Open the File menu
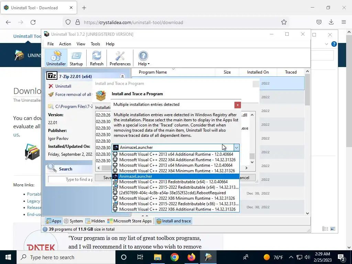Image resolution: width=352 pixels, height=264 pixels. [x=51, y=44]
